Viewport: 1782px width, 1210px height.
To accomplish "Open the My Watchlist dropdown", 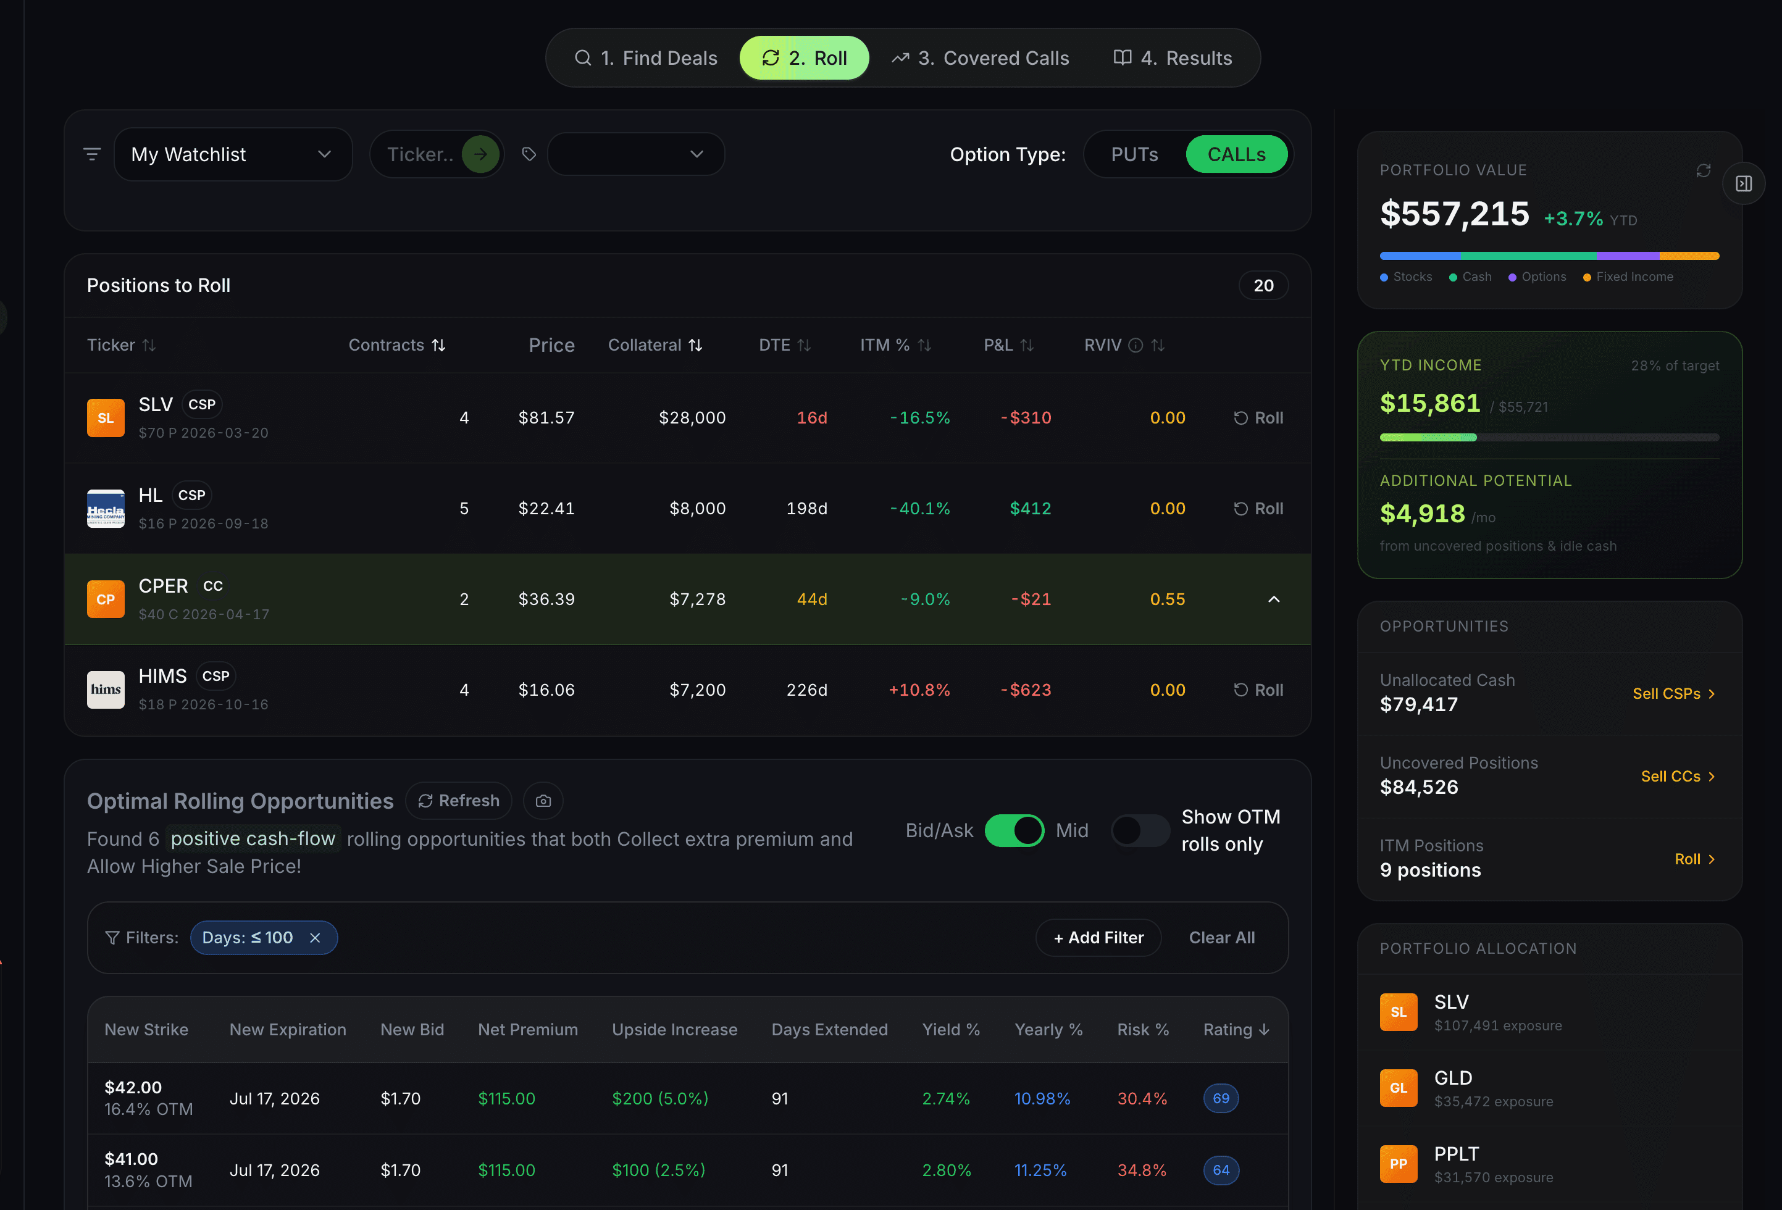I will (232, 154).
